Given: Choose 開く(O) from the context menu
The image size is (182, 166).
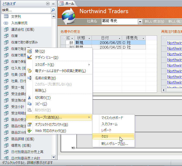Looking at the screenshot, I should tap(59, 51).
